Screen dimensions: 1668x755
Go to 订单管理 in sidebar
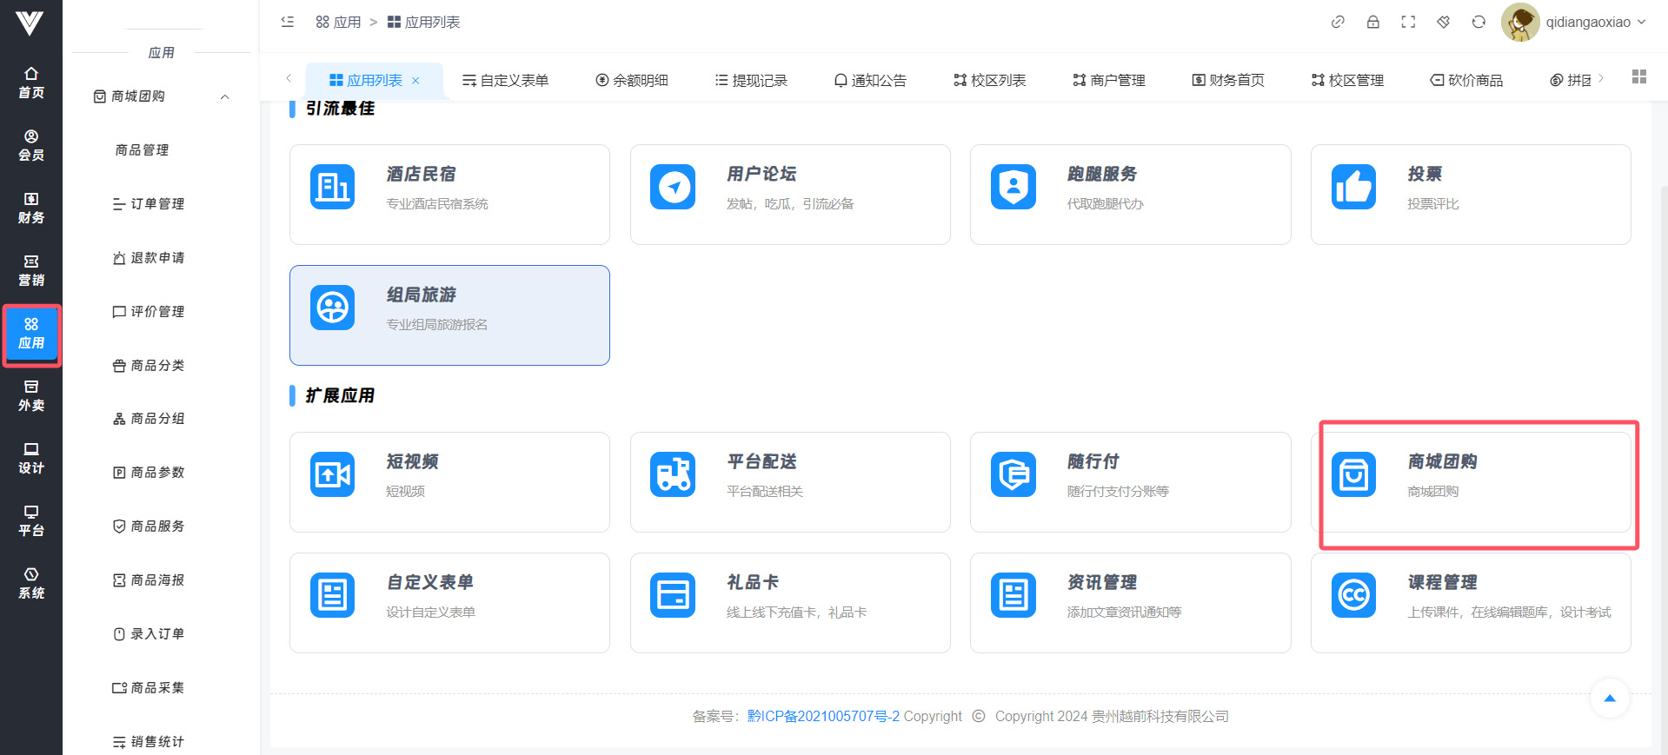coord(156,204)
